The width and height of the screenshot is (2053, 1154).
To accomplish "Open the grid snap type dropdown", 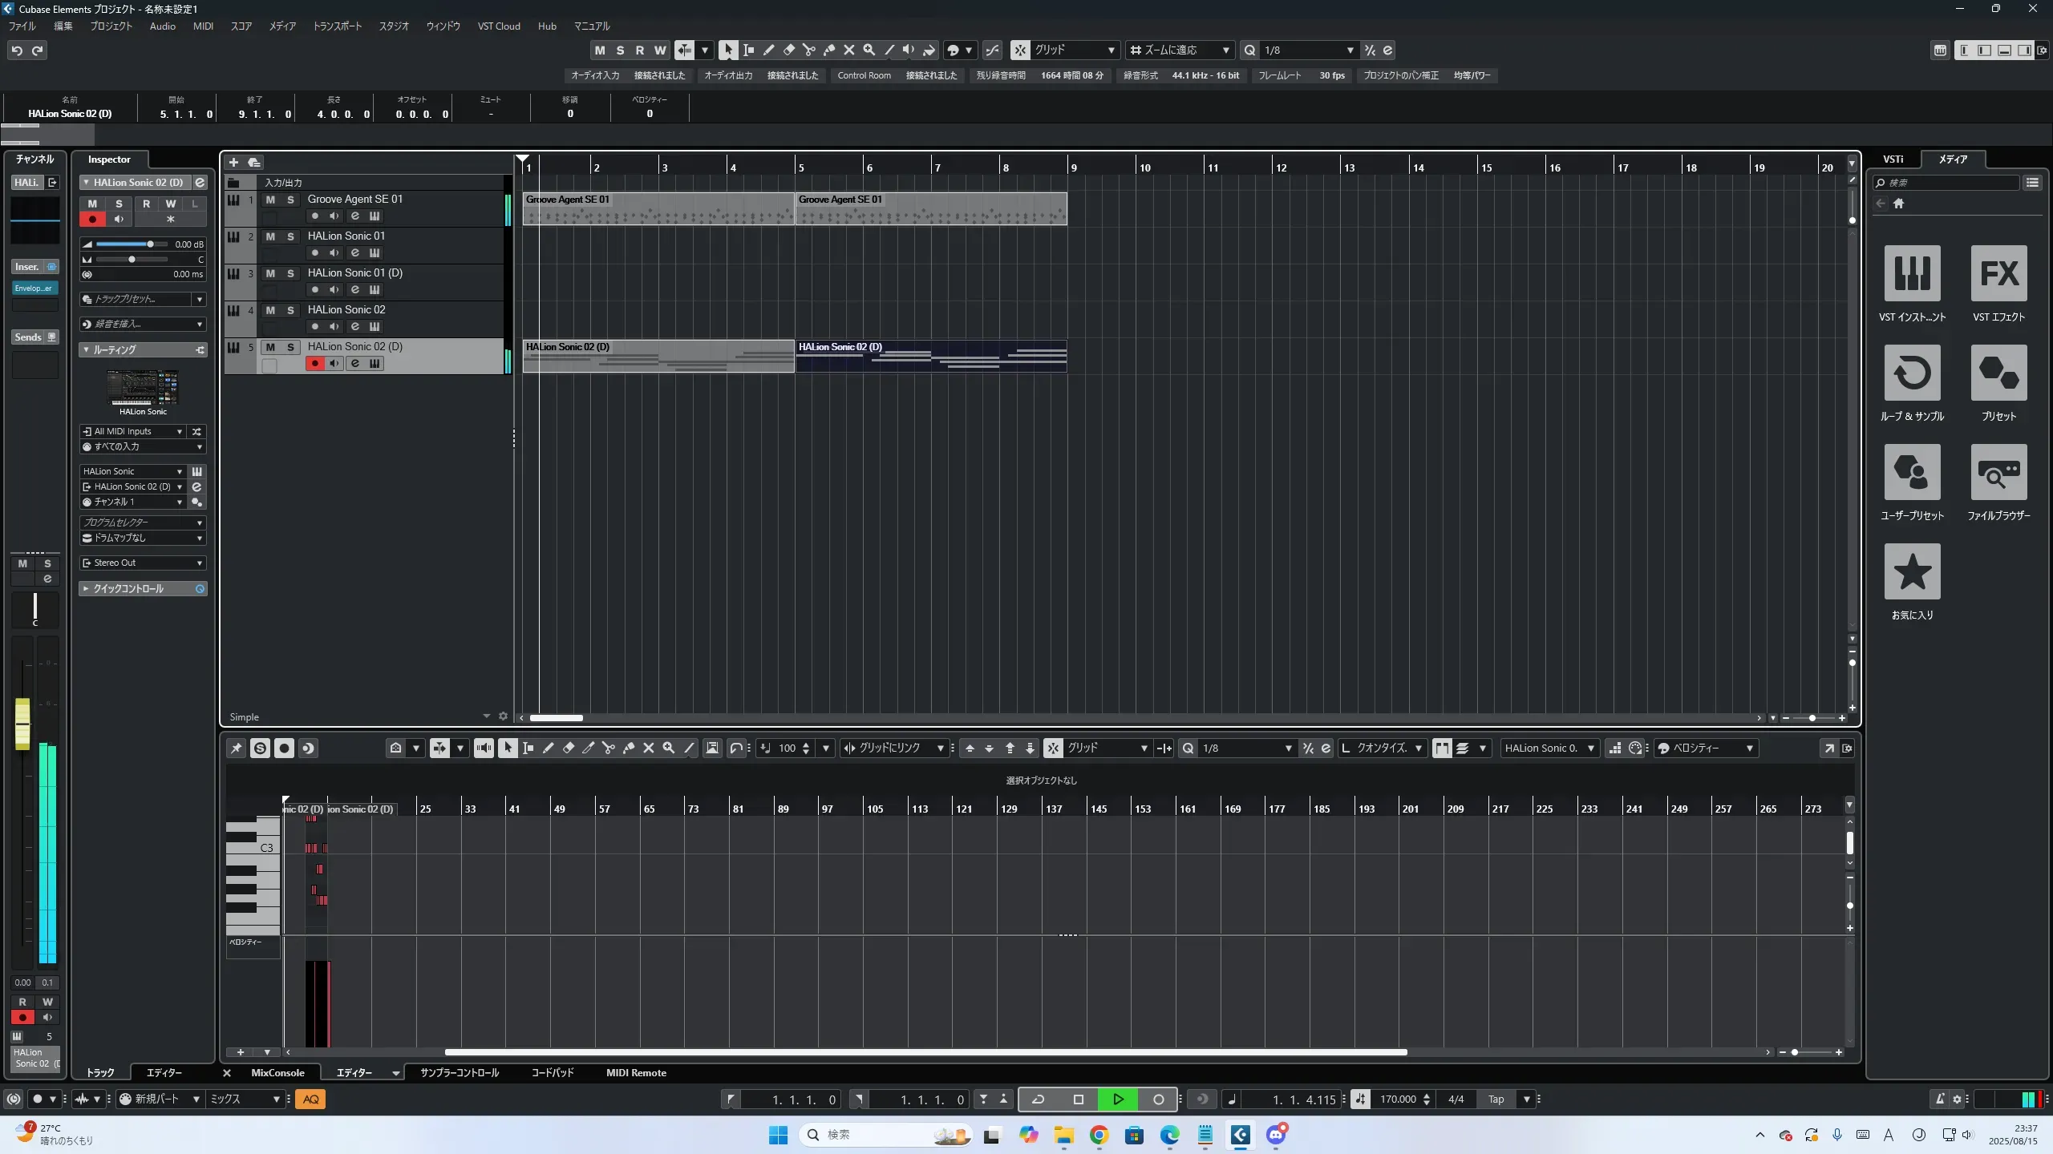I will click(x=1075, y=50).
